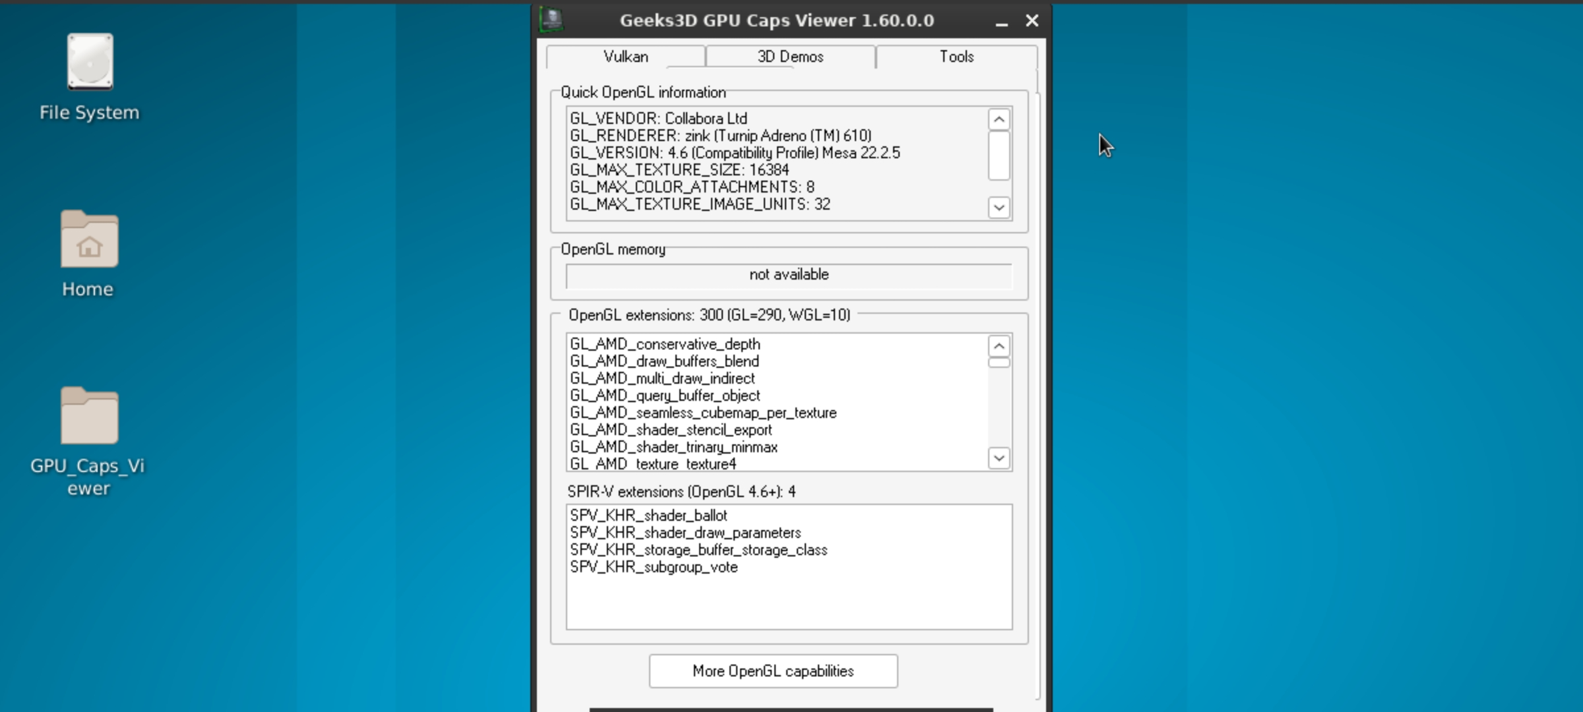
Task: Click the extensions list scrollbar thumb
Action: click(x=998, y=361)
